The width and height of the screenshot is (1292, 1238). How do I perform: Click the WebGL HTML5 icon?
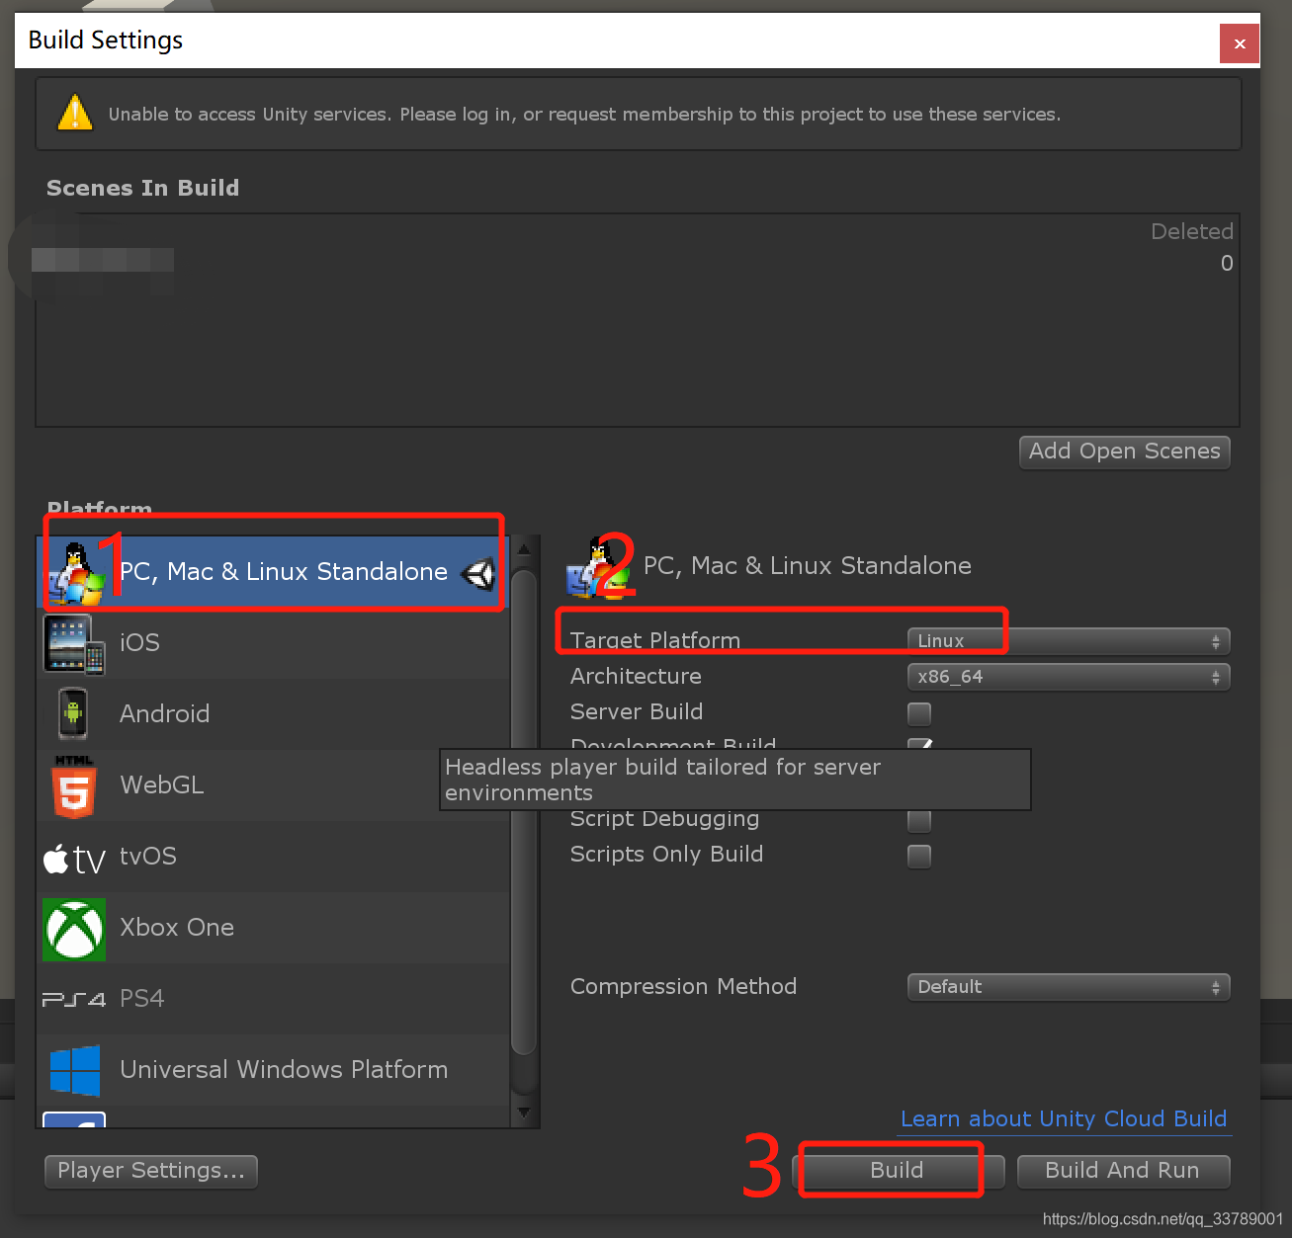(x=74, y=786)
